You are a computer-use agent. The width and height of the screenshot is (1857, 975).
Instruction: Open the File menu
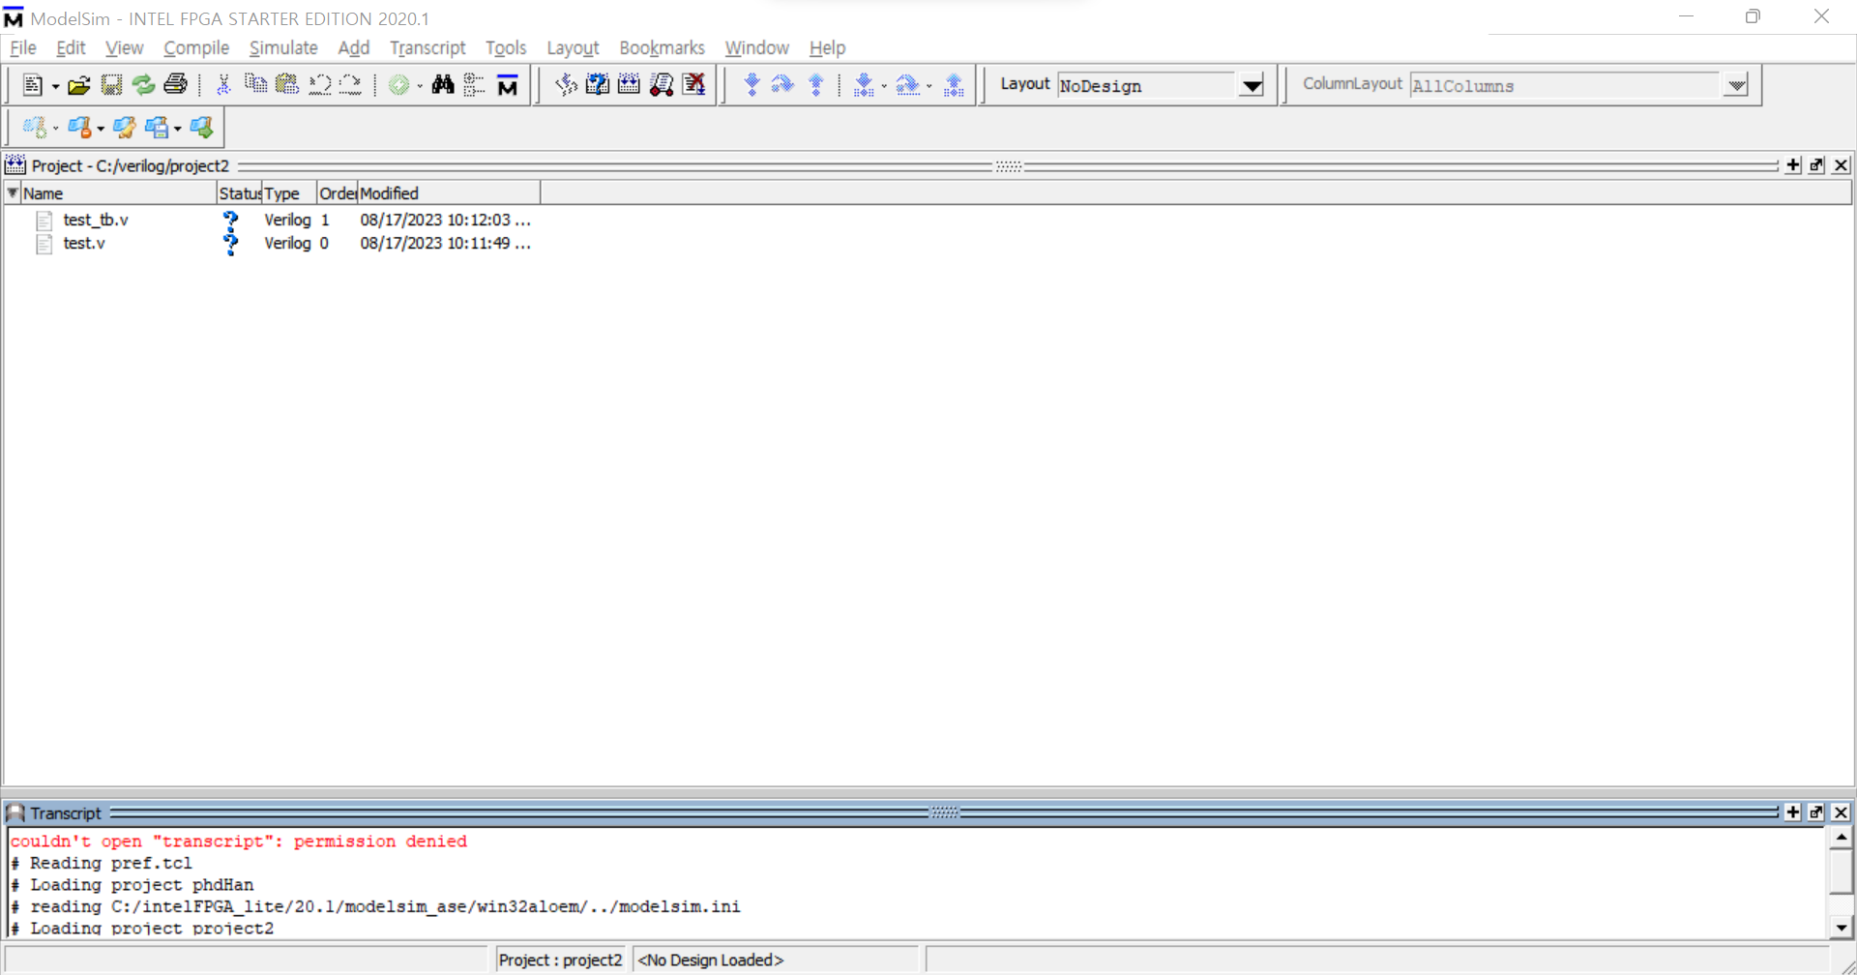click(23, 47)
